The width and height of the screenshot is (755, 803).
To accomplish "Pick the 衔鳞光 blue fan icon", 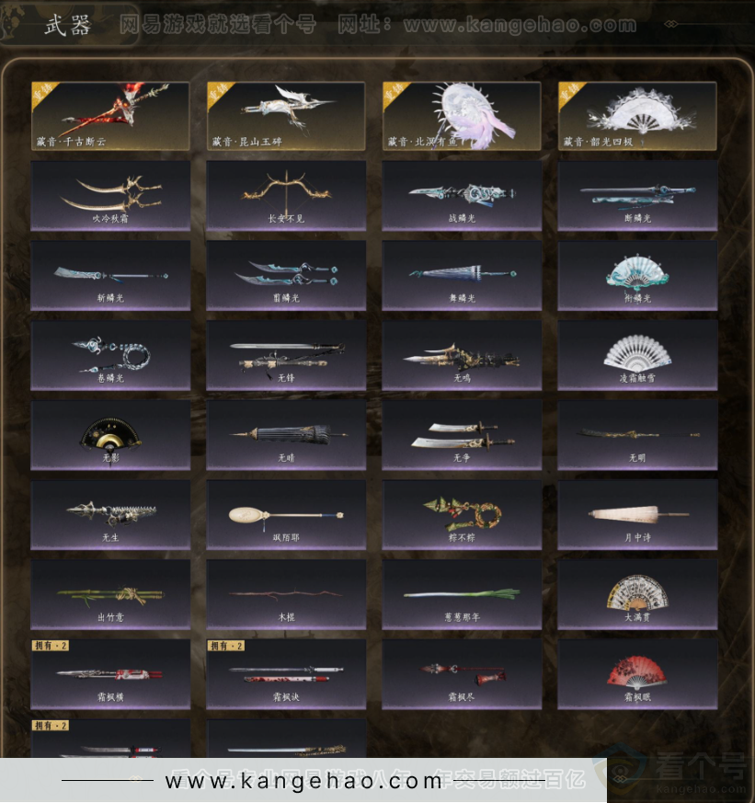I will [637, 276].
